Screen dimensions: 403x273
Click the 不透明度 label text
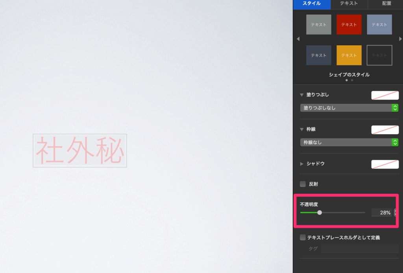point(309,205)
